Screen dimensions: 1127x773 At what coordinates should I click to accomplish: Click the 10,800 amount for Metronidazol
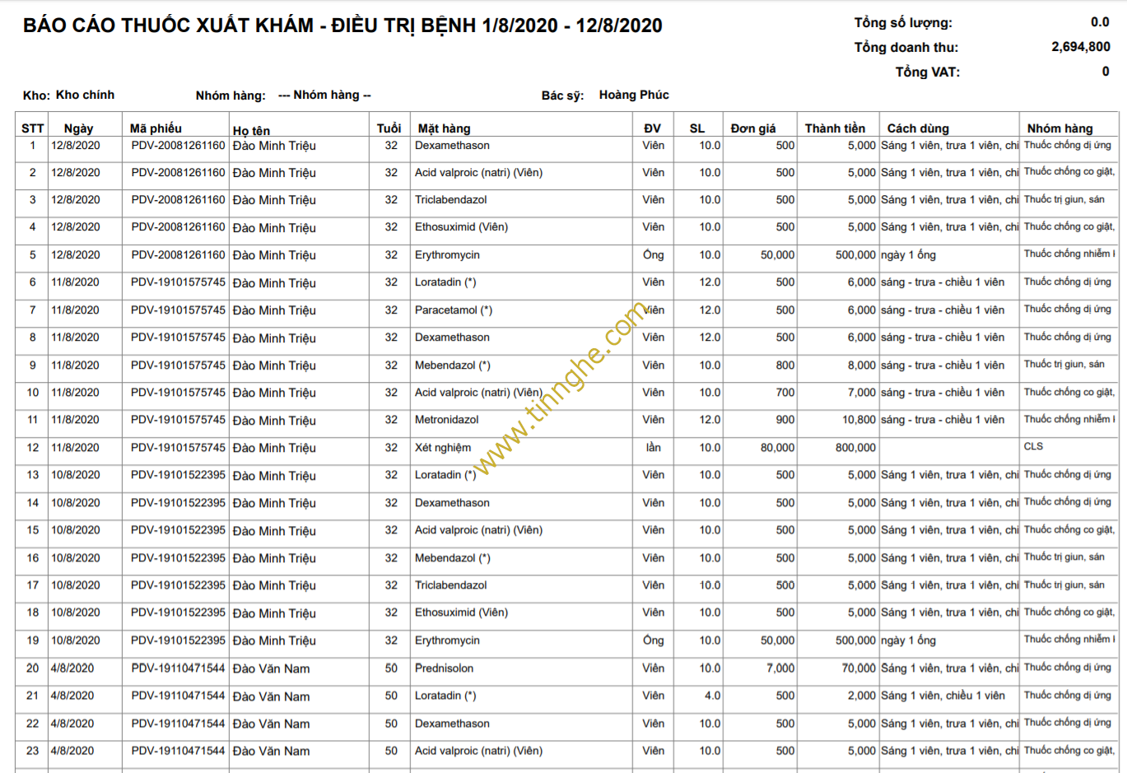pyautogui.click(x=859, y=420)
